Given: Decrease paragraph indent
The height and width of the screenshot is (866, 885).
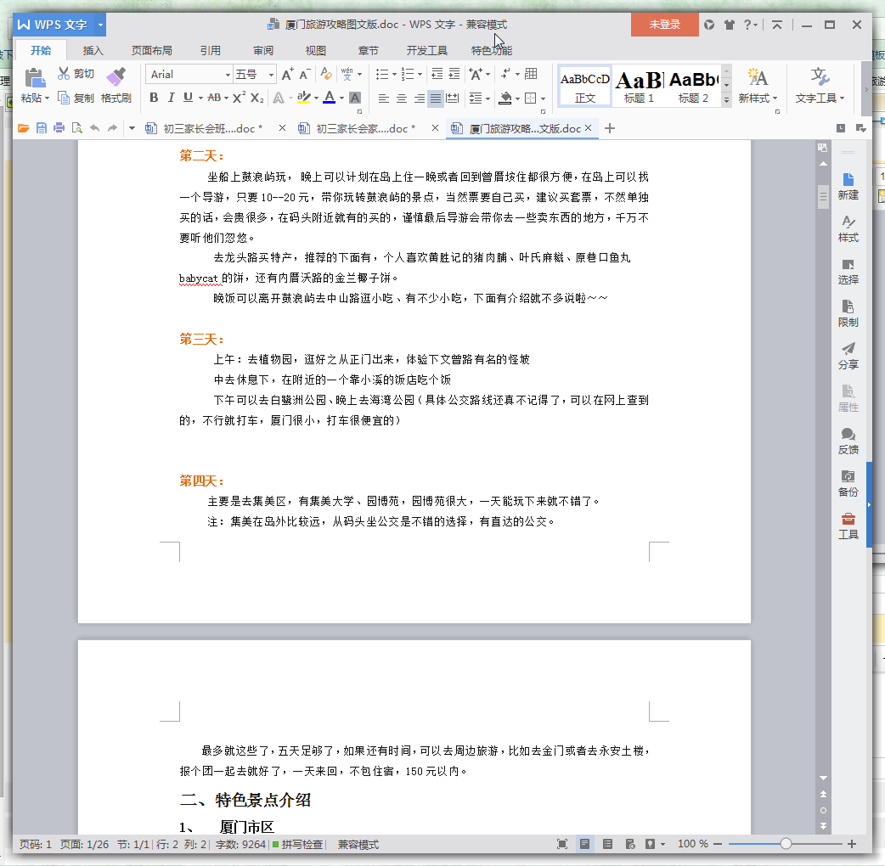Looking at the screenshot, I should click(x=437, y=74).
